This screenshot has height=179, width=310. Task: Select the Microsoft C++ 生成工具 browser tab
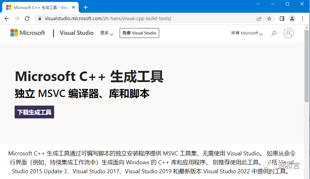point(40,8)
